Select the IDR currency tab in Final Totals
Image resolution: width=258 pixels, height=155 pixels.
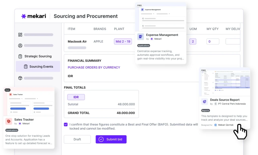tap(76, 97)
